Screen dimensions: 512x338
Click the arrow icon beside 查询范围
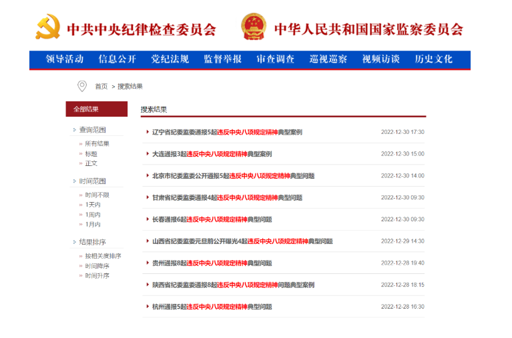(75, 130)
